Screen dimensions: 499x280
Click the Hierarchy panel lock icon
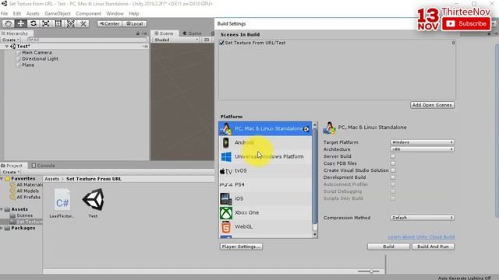point(138,33)
